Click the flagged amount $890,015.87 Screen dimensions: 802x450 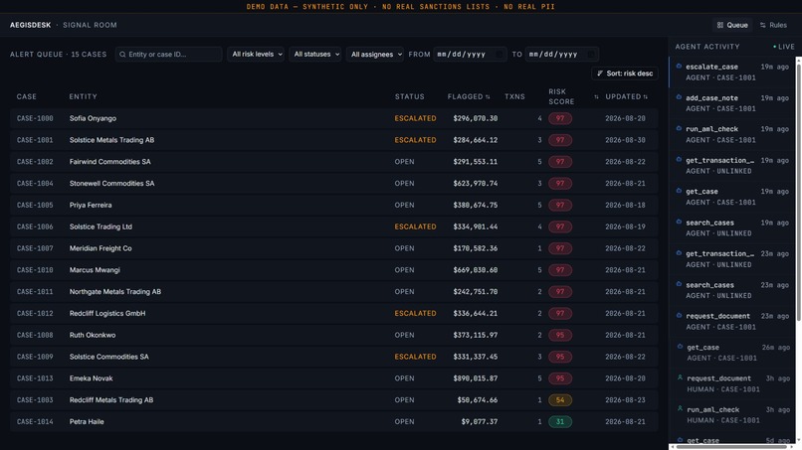(476, 378)
